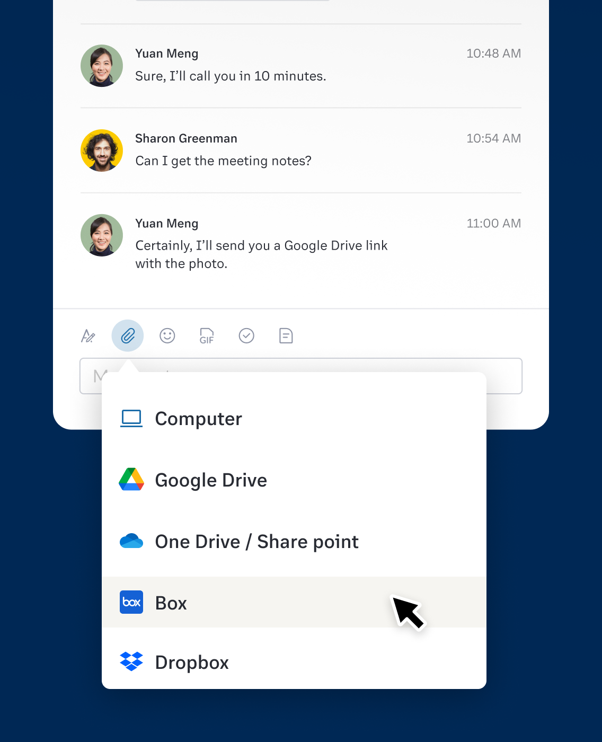602x742 pixels.
Task: Click Yuan Meng's name on 11:00 AM message
Action: click(167, 223)
